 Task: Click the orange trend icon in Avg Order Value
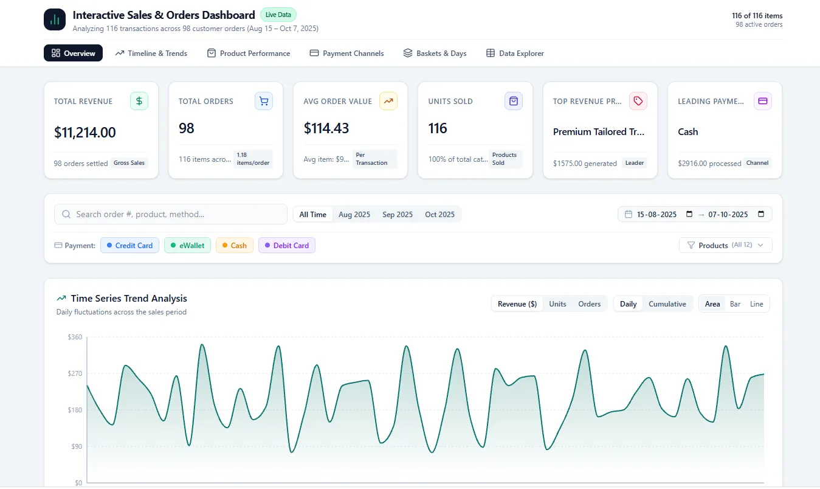tap(388, 101)
